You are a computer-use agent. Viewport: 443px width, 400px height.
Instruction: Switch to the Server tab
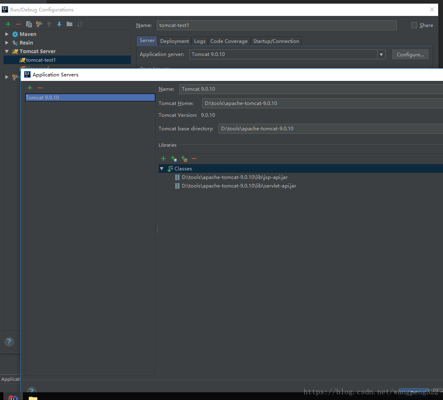(147, 41)
